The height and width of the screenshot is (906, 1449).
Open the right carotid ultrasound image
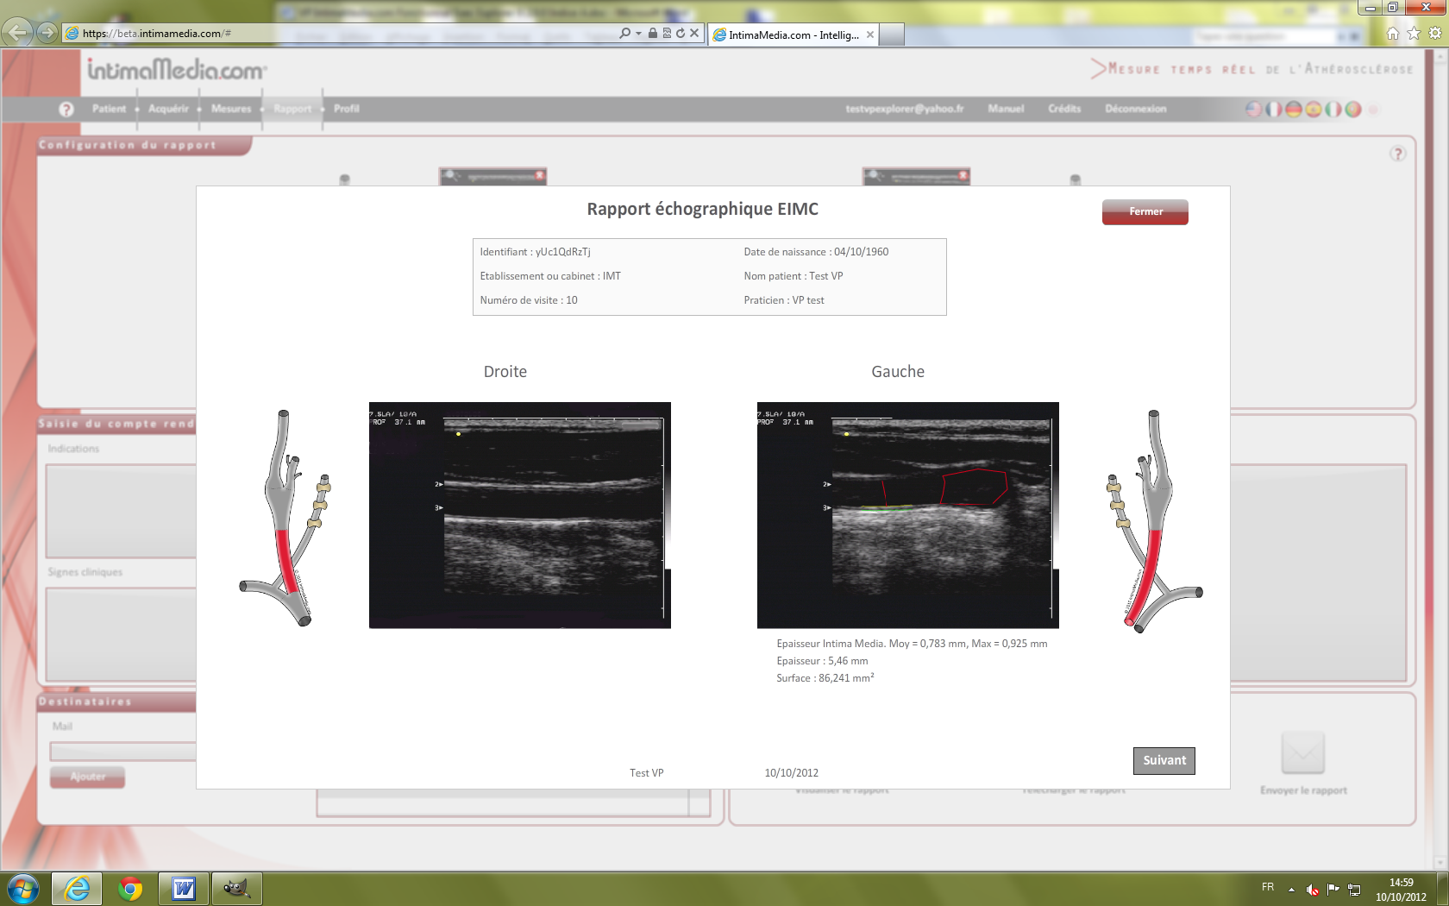(519, 515)
